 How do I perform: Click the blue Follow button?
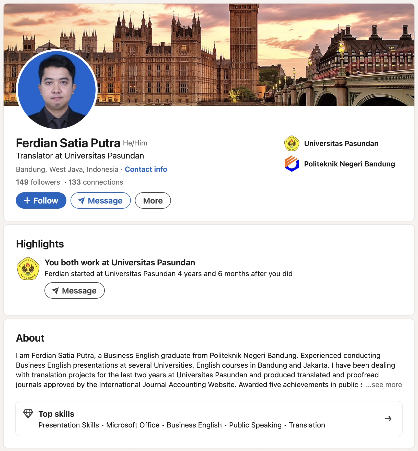[41, 200]
